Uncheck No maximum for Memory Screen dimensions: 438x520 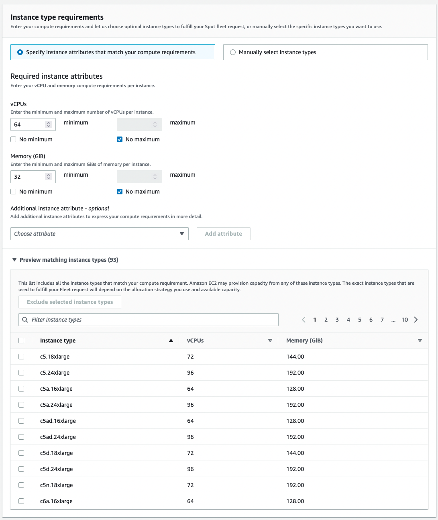point(120,192)
